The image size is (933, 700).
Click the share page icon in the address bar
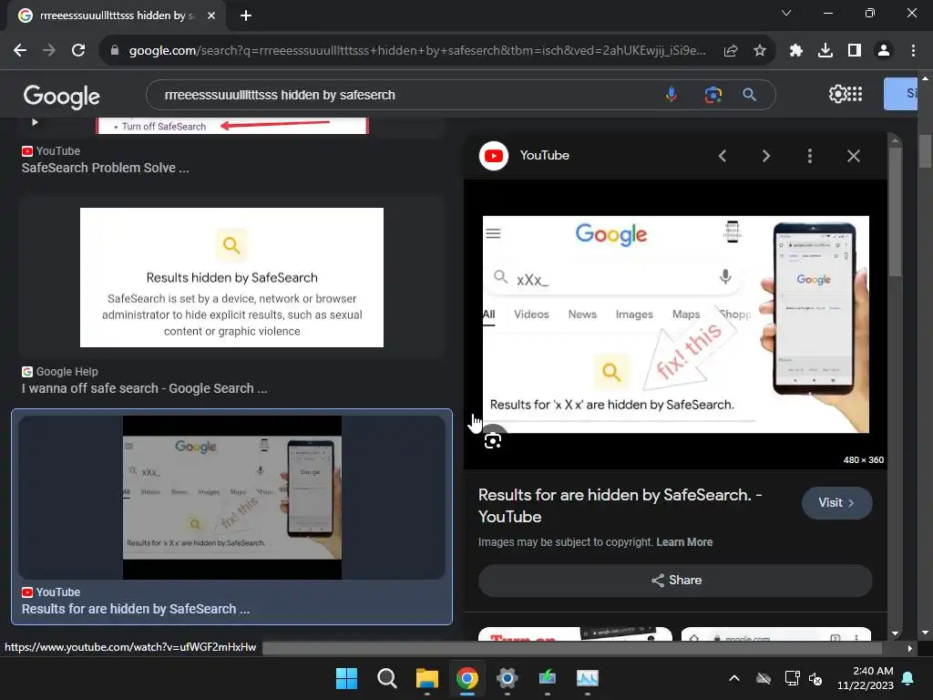[731, 51]
